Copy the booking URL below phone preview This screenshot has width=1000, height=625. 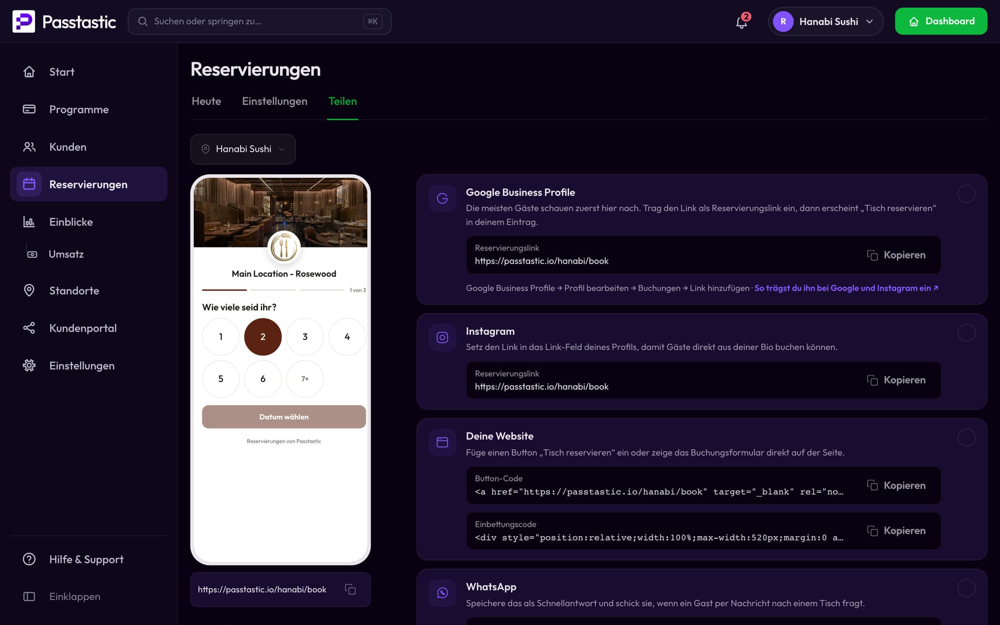(x=350, y=589)
